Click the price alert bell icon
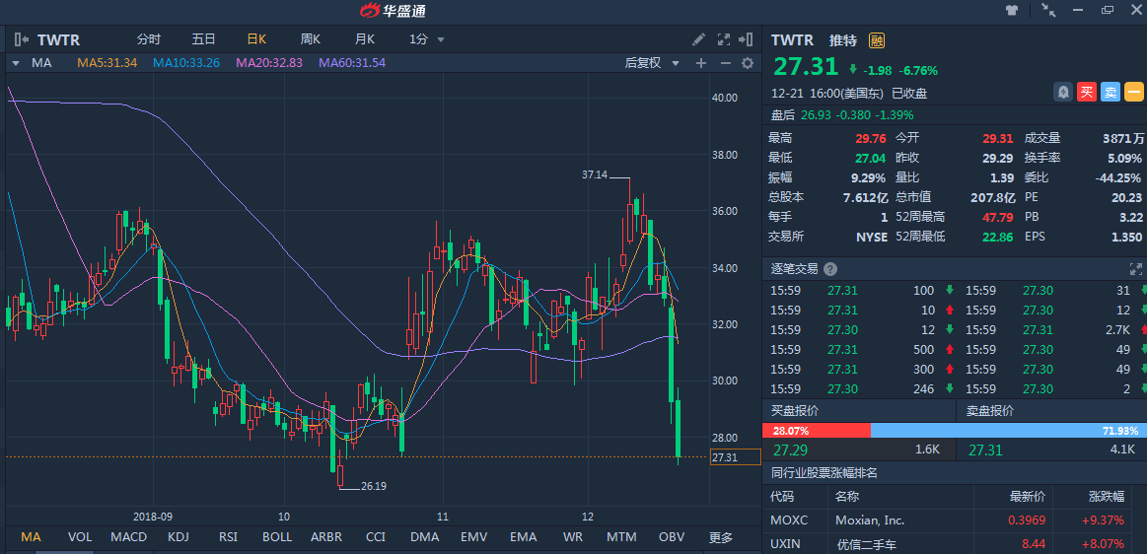Image resolution: width=1147 pixels, height=554 pixels. (1063, 92)
